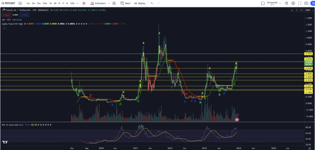This screenshot has height=150, width=315.
Task: Change chart to the 4h timeframe
Action: (x=55, y=3)
